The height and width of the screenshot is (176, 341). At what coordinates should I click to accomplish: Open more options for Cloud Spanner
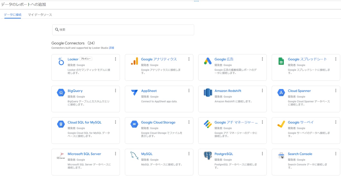point(336,91)
